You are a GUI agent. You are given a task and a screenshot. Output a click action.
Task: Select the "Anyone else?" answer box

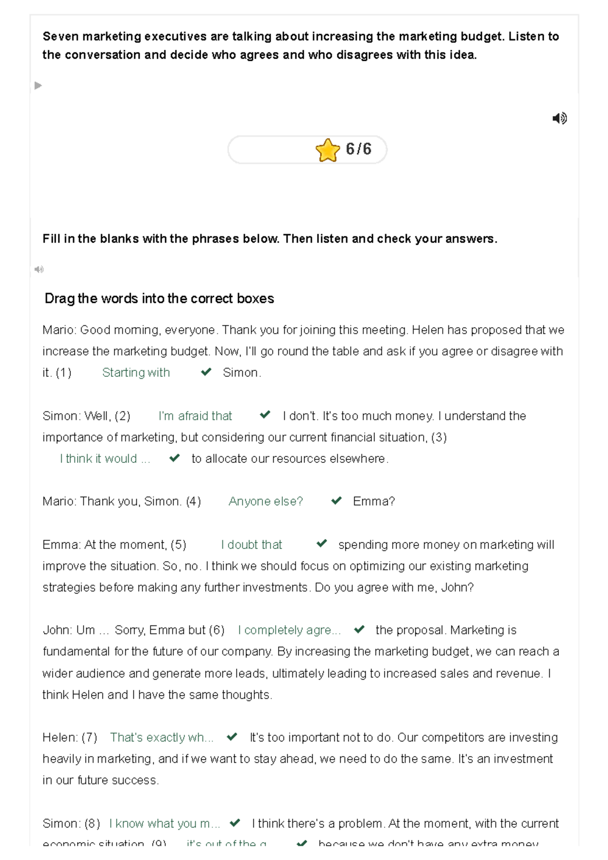[x=265, y=501]
